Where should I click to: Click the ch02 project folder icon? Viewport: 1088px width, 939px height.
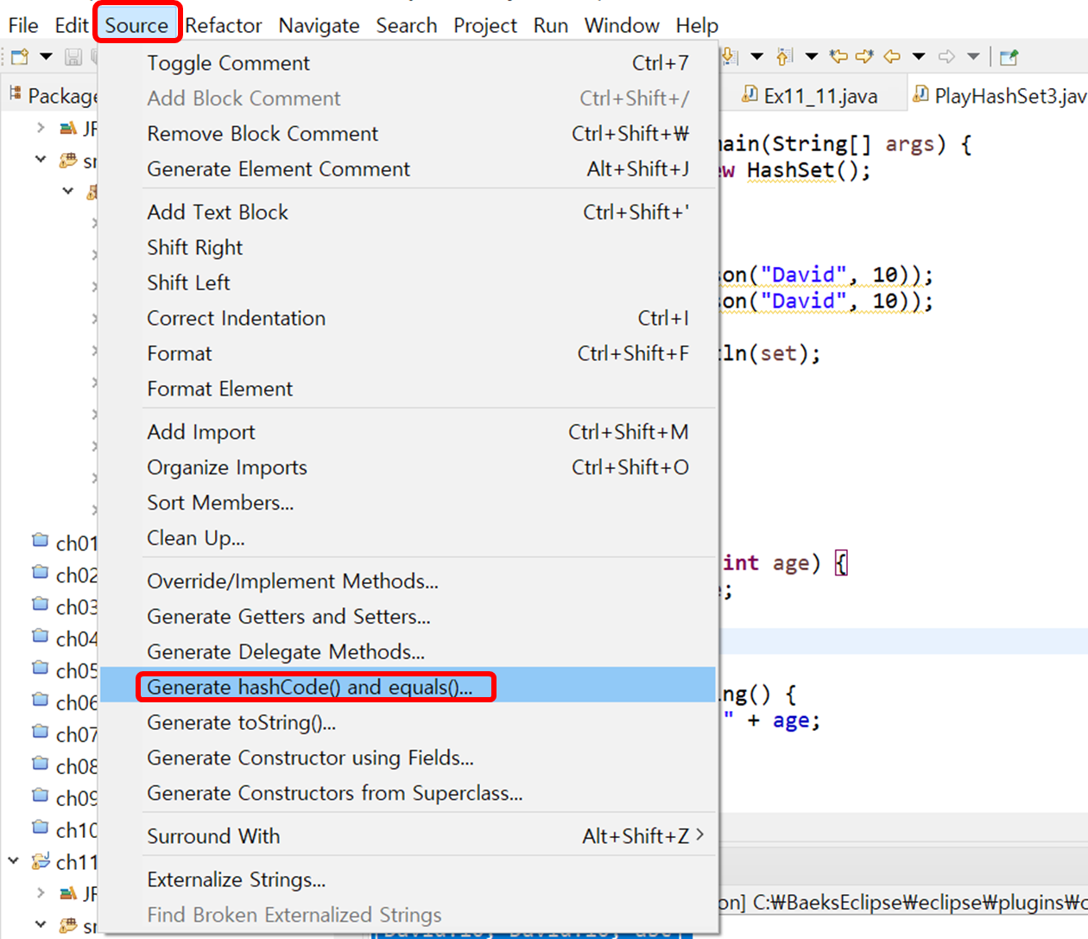[41, 573]
